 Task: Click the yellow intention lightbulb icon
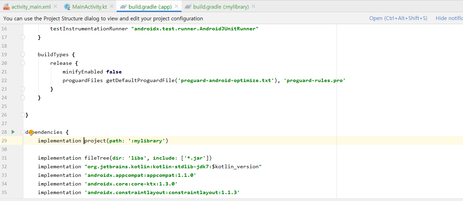31,132
